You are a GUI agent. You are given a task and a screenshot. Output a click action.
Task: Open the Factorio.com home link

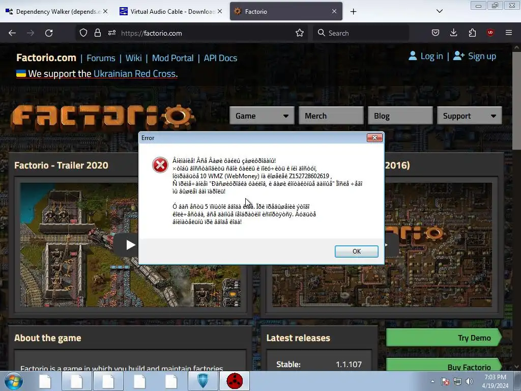(46, 58)
